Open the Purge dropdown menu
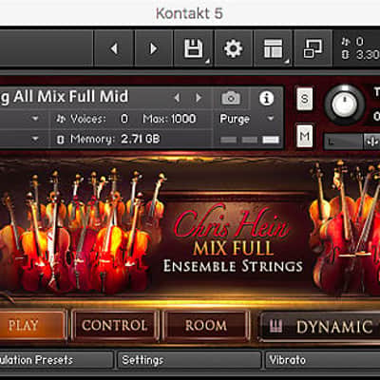 pyautogui.click(x=247, y=119)
